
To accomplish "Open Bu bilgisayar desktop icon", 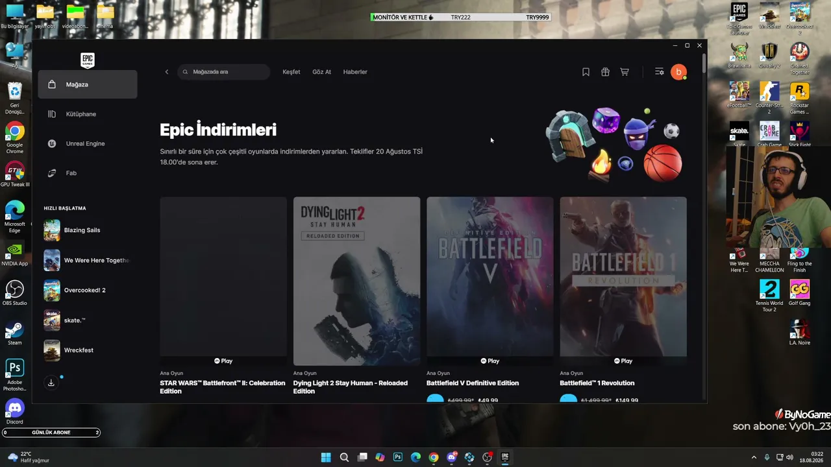I will coord(14,16).
